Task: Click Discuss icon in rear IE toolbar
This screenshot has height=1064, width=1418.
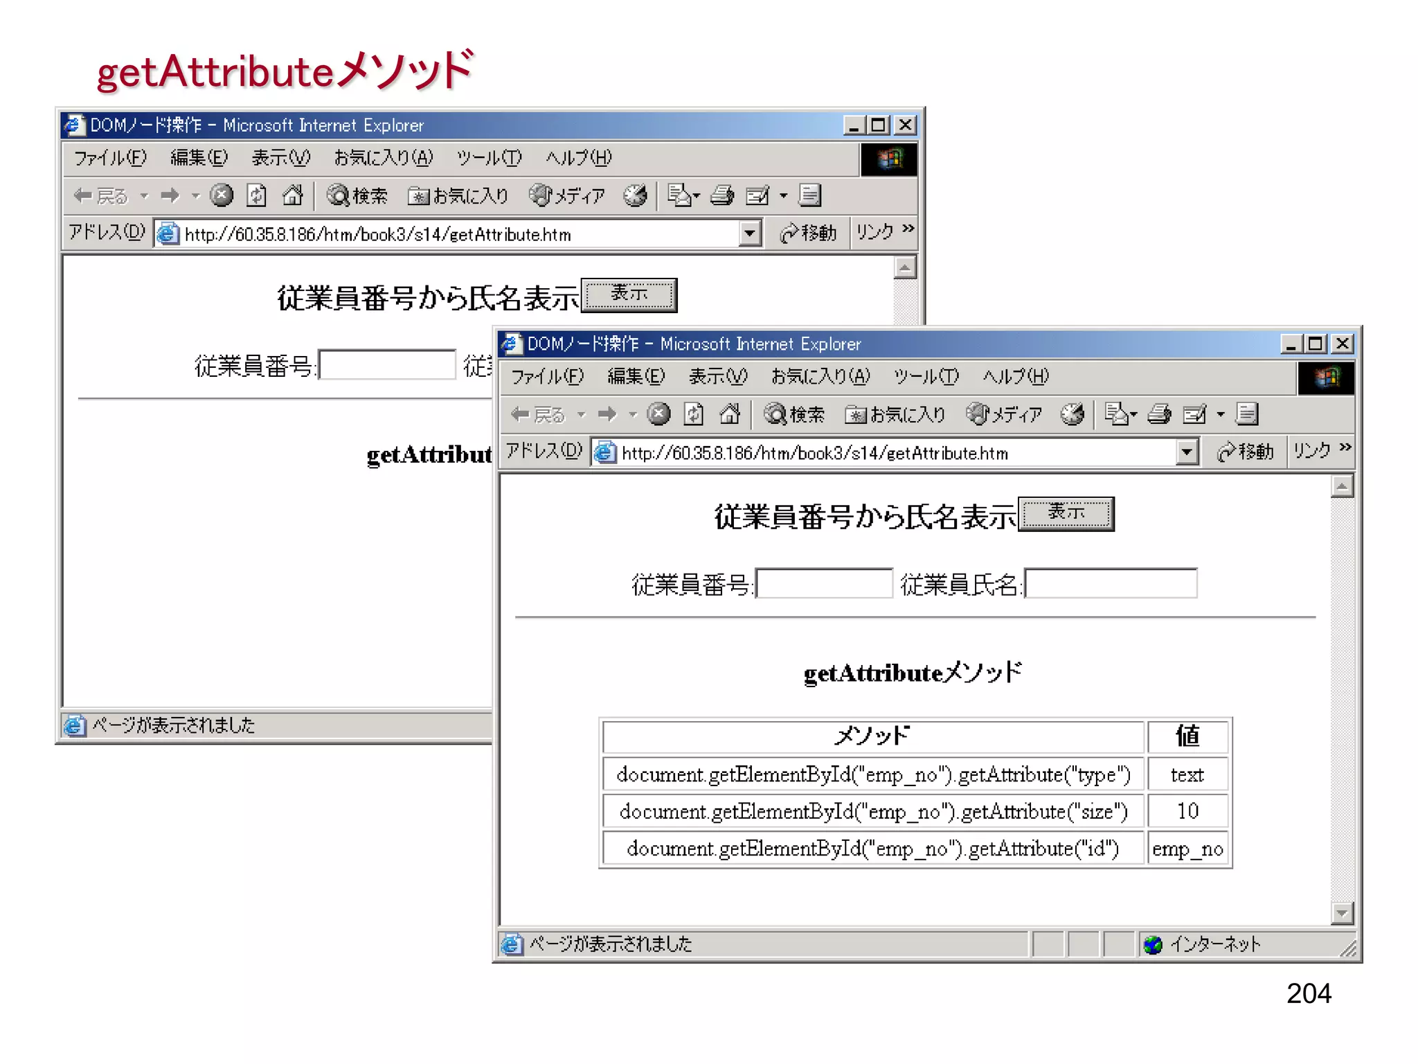Action: pos(809,195)
